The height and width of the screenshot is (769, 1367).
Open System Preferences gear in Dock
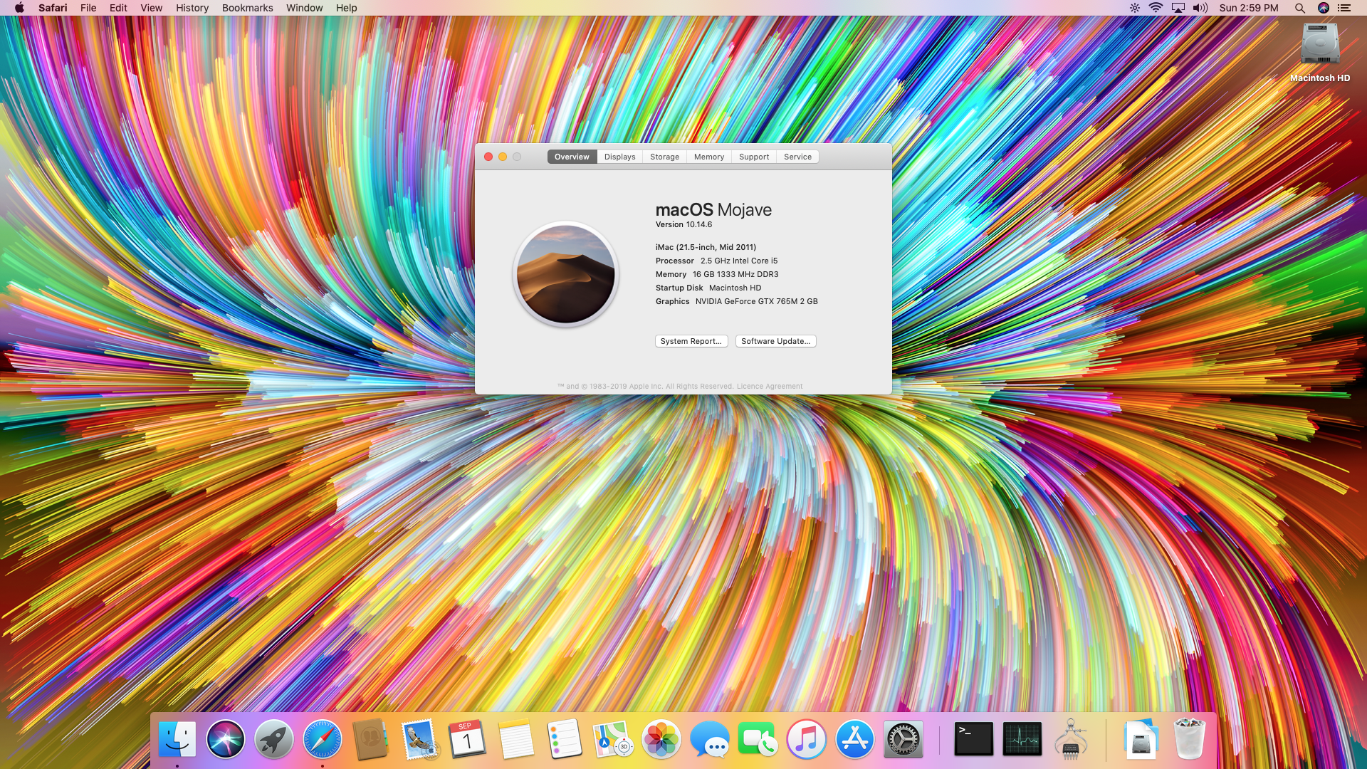904,739
